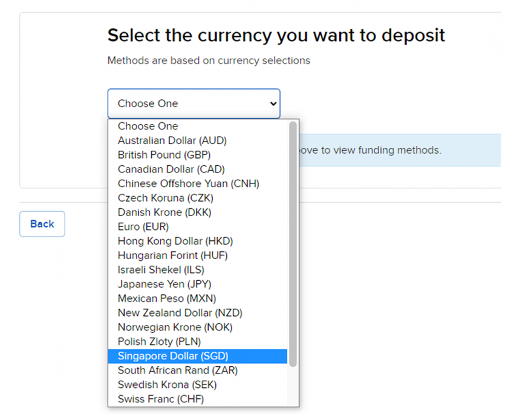Select Hong Kong Dollar (HKD)
The height and width of the screenshot is (414, 511).
175,241
